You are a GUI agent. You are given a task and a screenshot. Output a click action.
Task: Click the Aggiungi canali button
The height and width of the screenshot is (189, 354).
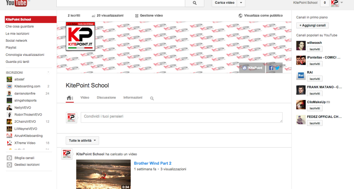(x=313, y=26)
